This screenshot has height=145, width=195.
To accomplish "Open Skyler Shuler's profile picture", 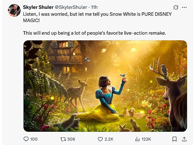I will pos(14,10).
